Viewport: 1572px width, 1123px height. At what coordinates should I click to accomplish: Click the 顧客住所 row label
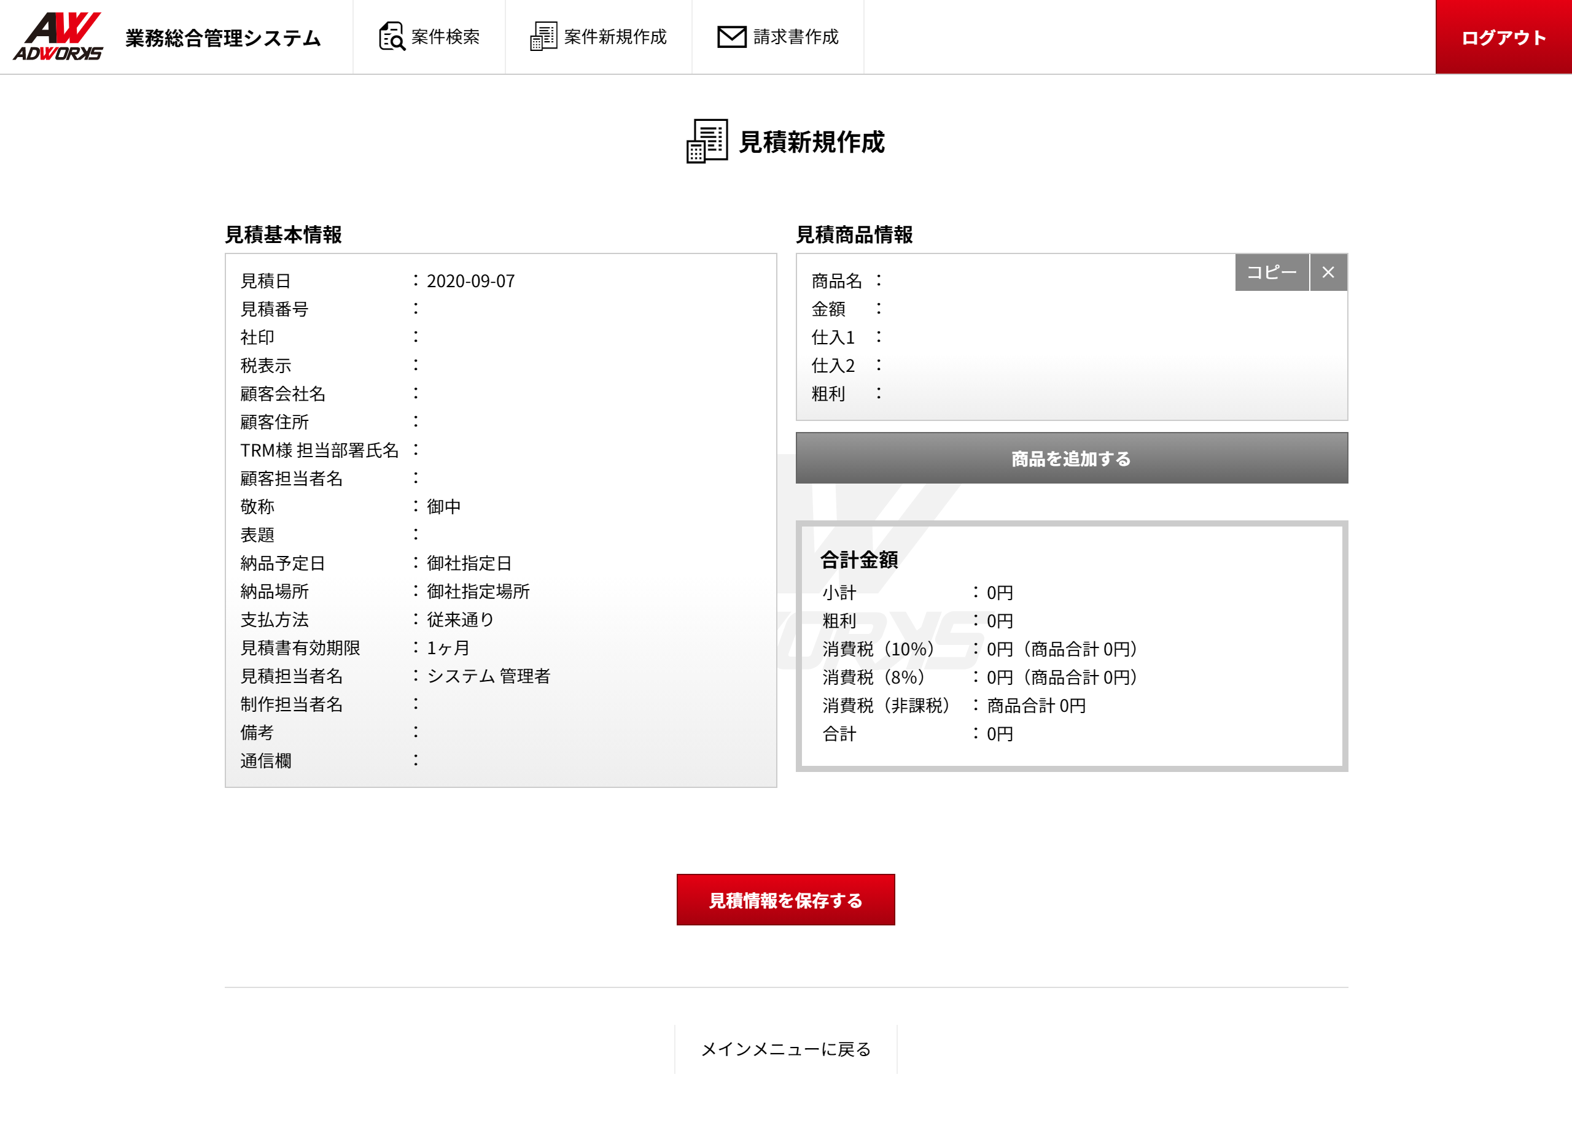(x=274, y=422)
